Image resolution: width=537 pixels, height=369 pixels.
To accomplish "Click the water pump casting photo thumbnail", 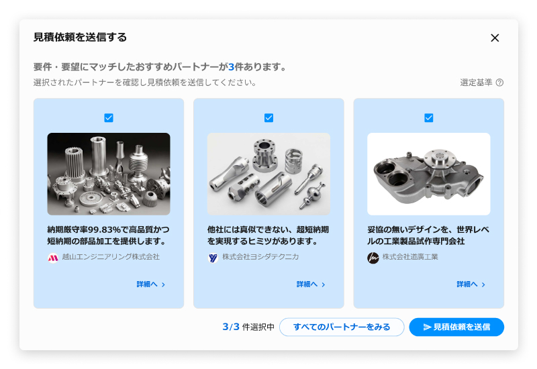I will click(x=429, y=174).
